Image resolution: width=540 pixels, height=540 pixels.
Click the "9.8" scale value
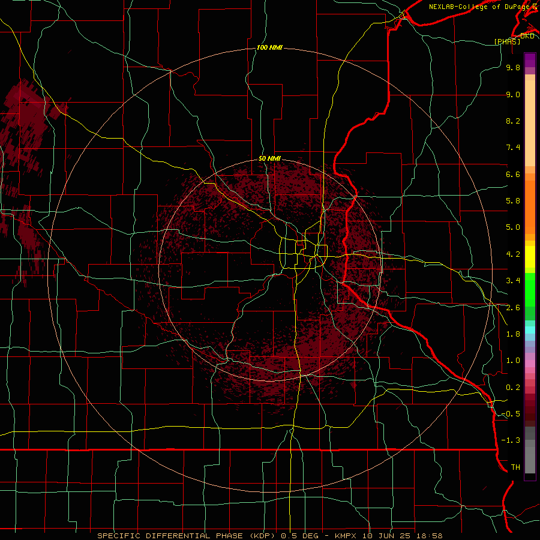(x=513, y=67)
